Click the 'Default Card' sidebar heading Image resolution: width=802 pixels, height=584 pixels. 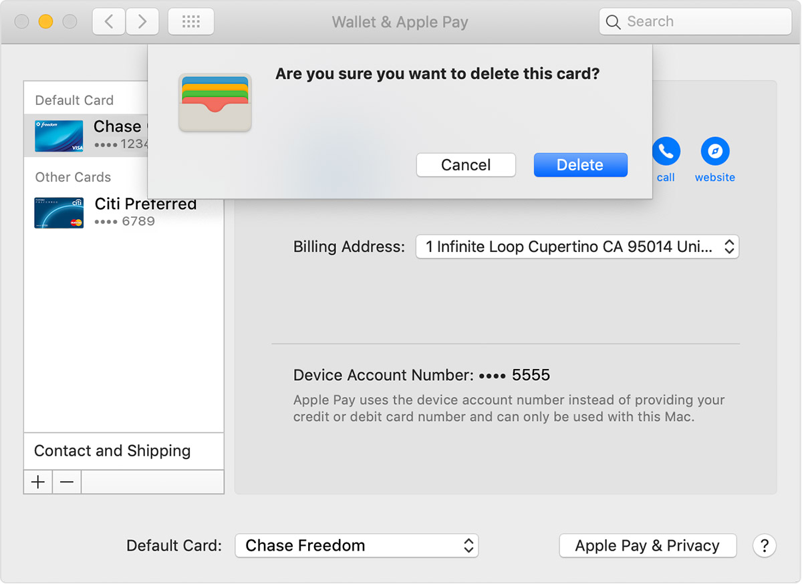click(x=74, y=100)
